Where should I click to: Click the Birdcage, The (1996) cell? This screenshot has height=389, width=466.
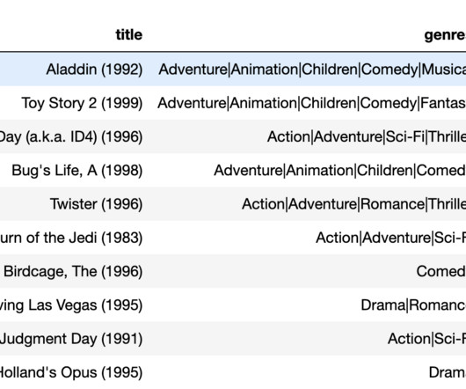(x=73, y=271)
